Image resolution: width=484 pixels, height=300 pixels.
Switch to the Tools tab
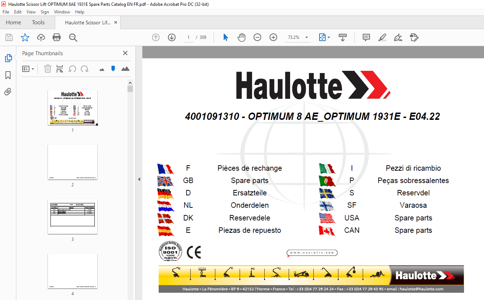click(38, 23)
